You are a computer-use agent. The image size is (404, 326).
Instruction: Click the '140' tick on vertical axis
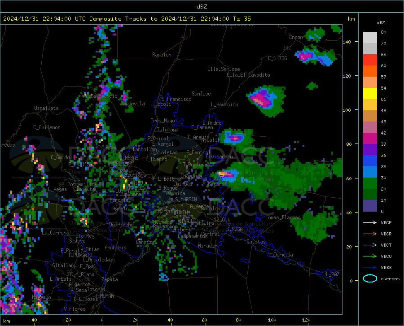coord(347,42)
